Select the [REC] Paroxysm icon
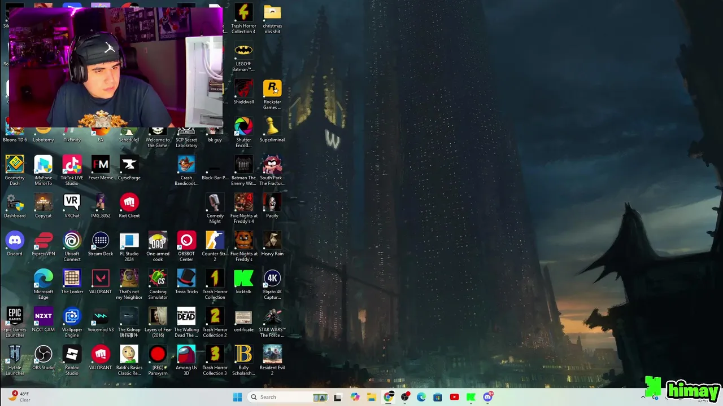723x406 pixels. point(158,360)
